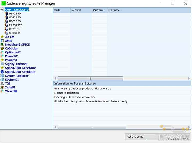Click the T28 icon

click(x=2, y=84)
